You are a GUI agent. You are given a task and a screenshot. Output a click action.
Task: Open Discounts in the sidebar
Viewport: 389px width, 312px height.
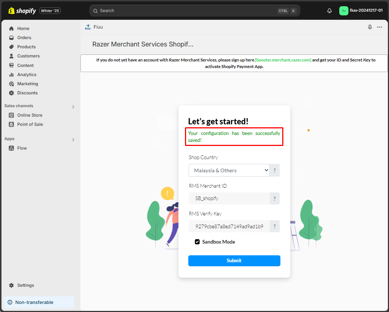27,93
